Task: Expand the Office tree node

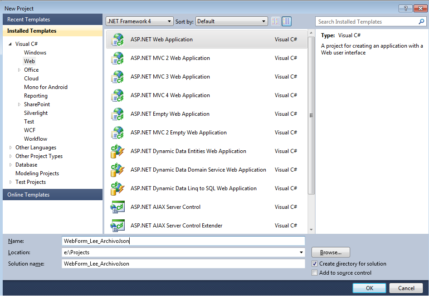Action: pos(19,70)
